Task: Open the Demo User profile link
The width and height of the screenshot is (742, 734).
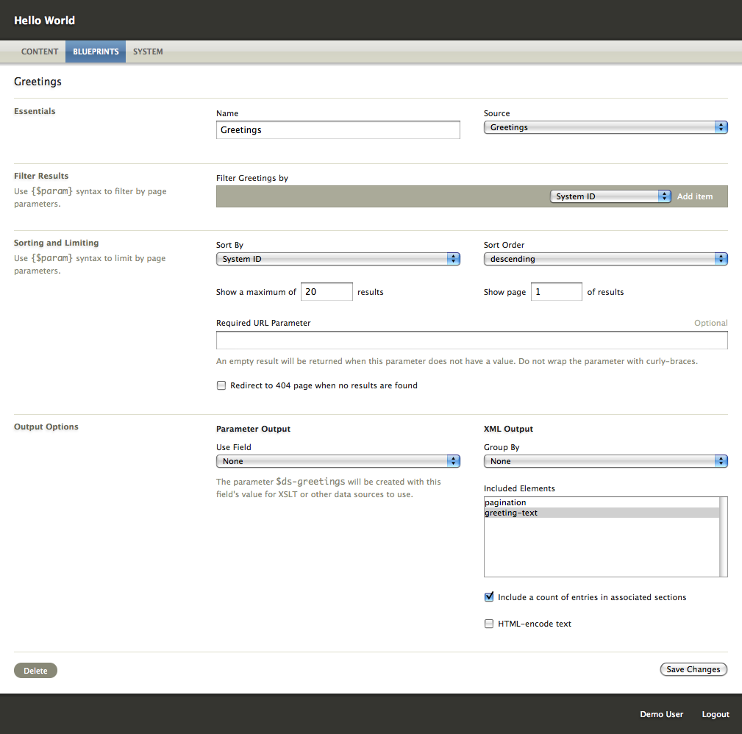Action: [x=661, y=714]
